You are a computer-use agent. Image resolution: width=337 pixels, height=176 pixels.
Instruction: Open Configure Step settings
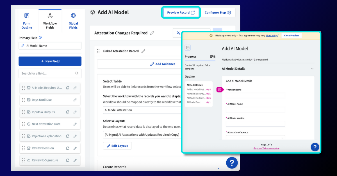(x=218, y=13)
